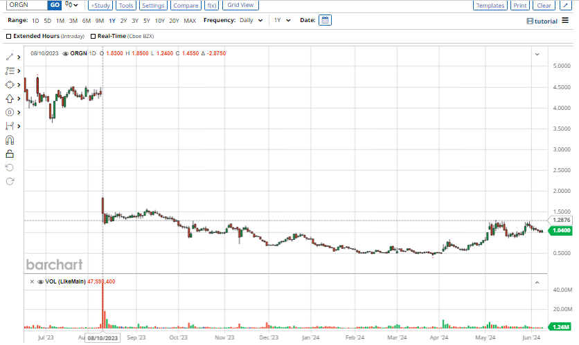Click the Templates button

pyautogui.click(x=490, y=5)
